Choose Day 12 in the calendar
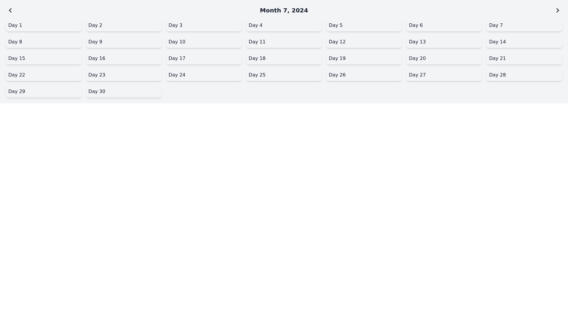The image size is (568, 319). (x=364, y=42)
